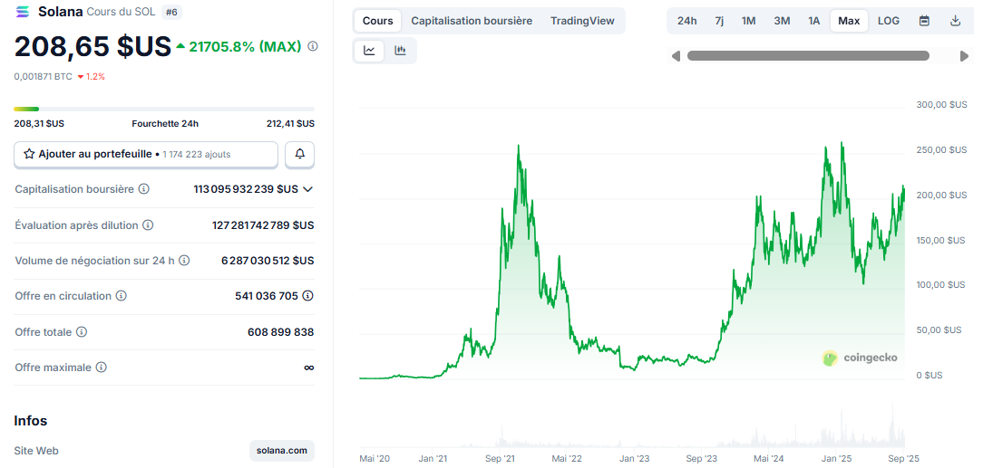983x468 pixels.
Task: Click the Fourchette 24h range bar
Action: tap(164, 109)
